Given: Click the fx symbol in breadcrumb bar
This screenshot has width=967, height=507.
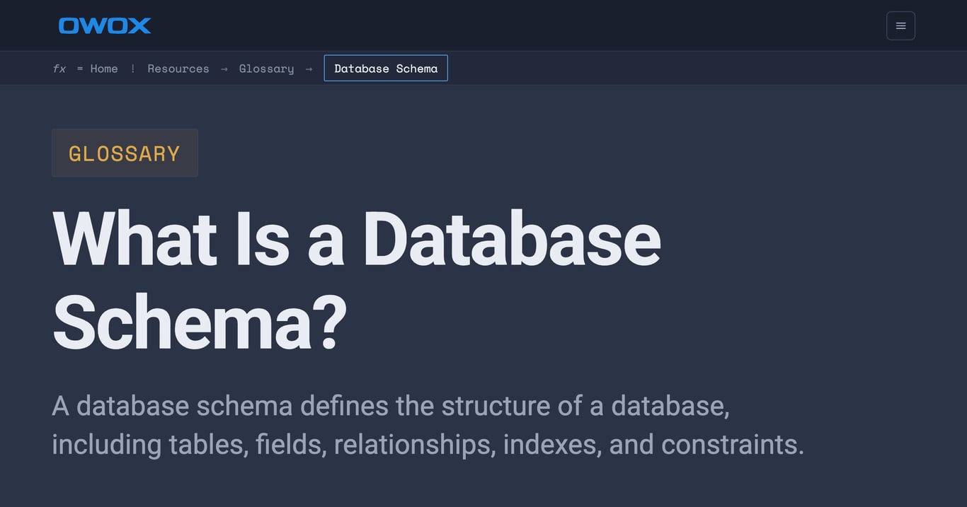Looking at the screenshot, I should 59,69.
